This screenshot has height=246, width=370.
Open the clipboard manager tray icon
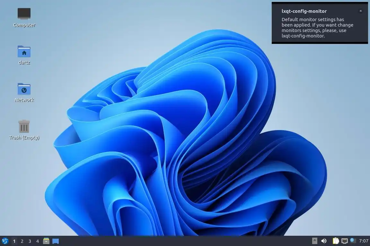[x=336, y=241]
